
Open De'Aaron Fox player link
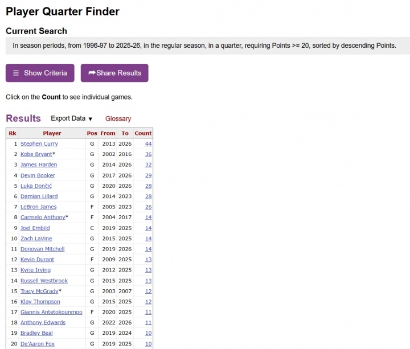point(38,344)
